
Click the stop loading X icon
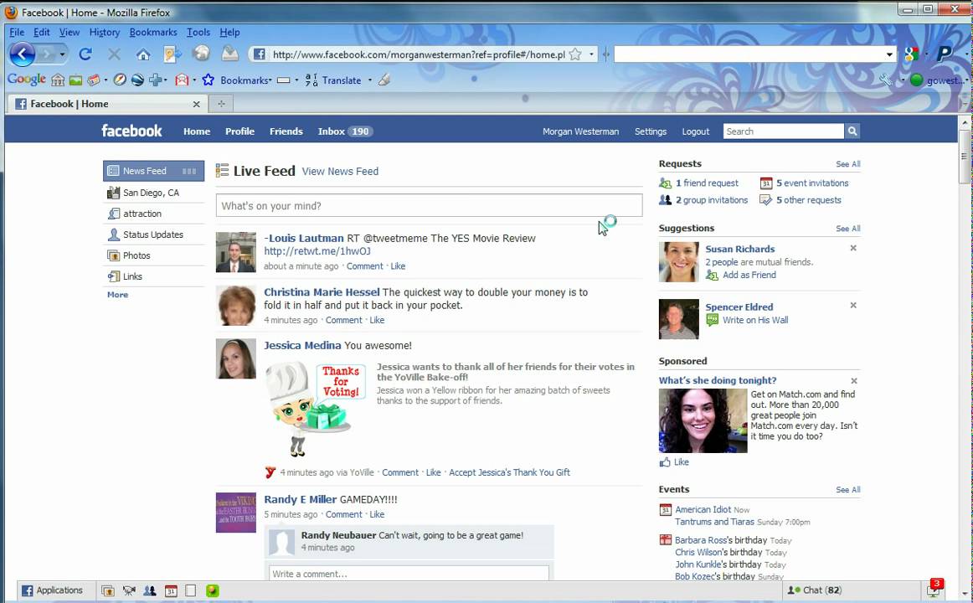pyautogui.click(x=114, y=54)
